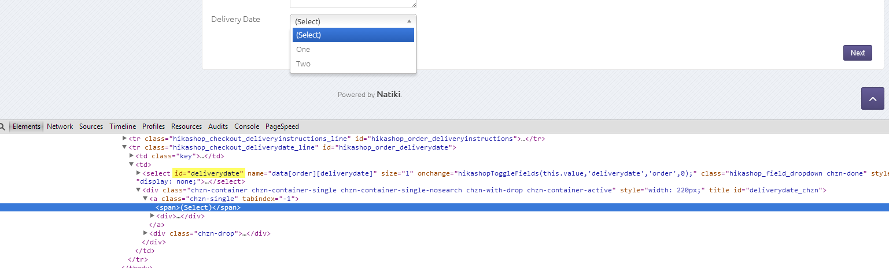Click the scroll-to-top arrow button

point(873,99)
